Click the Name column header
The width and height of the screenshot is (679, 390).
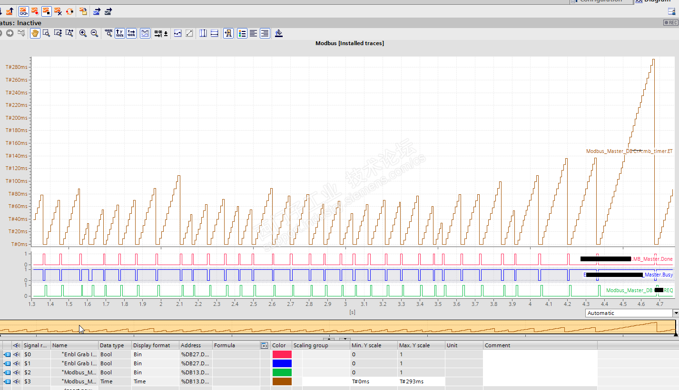[x=74, y=345]
